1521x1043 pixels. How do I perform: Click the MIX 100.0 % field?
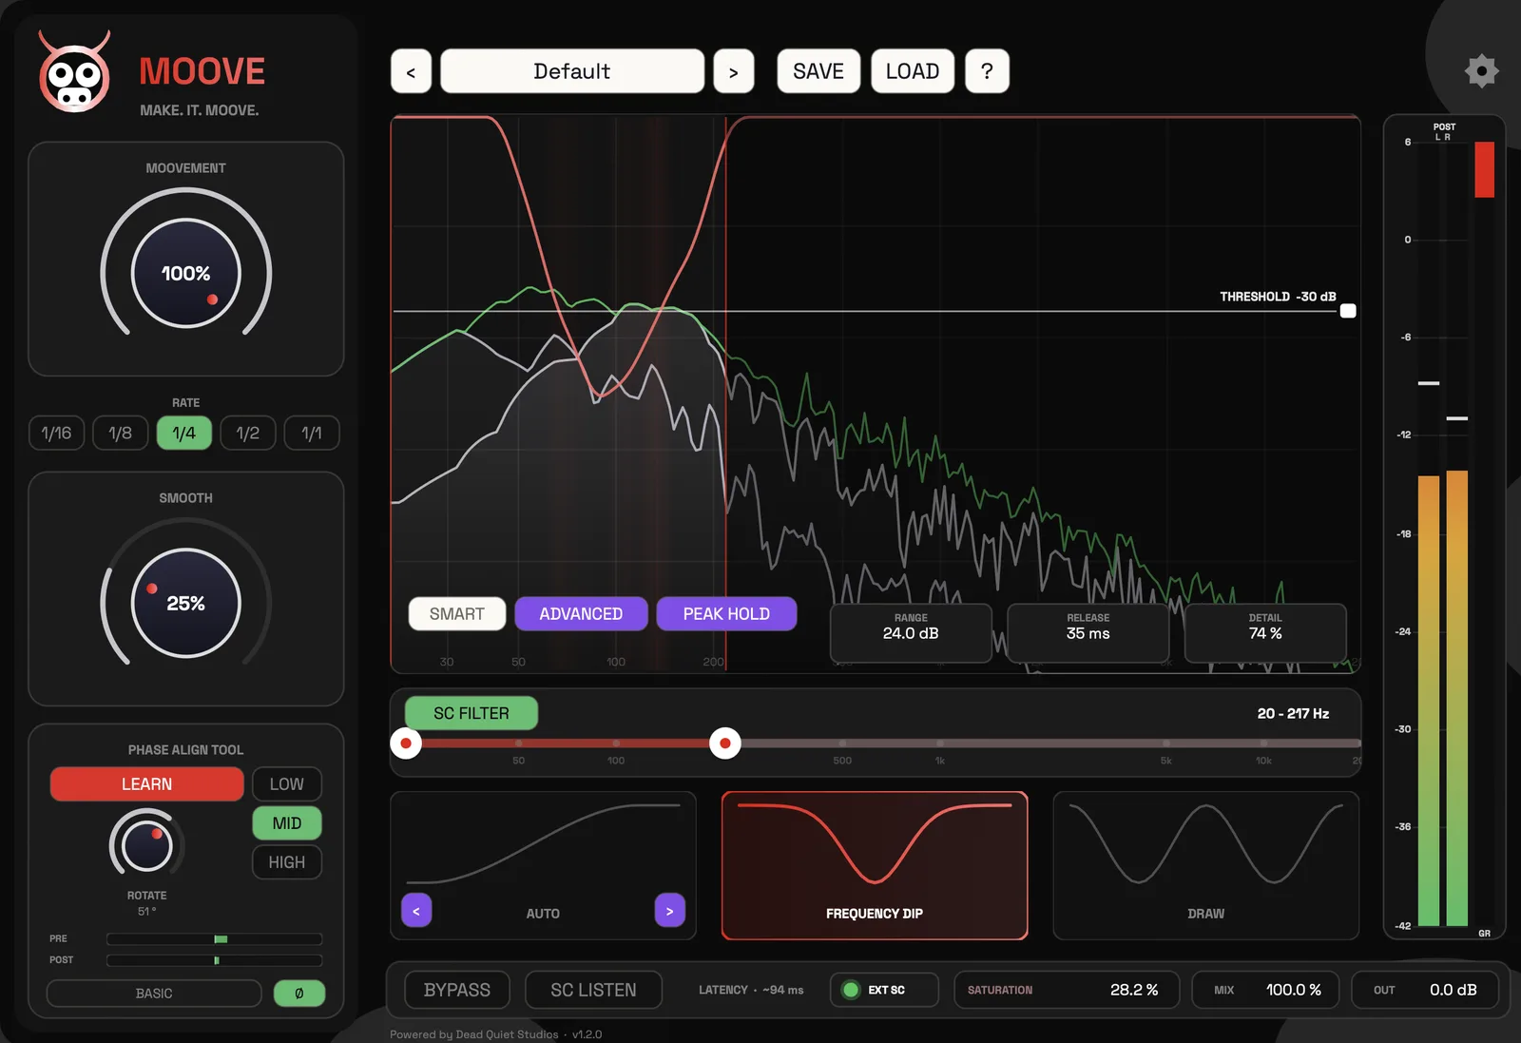pyautogui.click(x=1265, y=990)
